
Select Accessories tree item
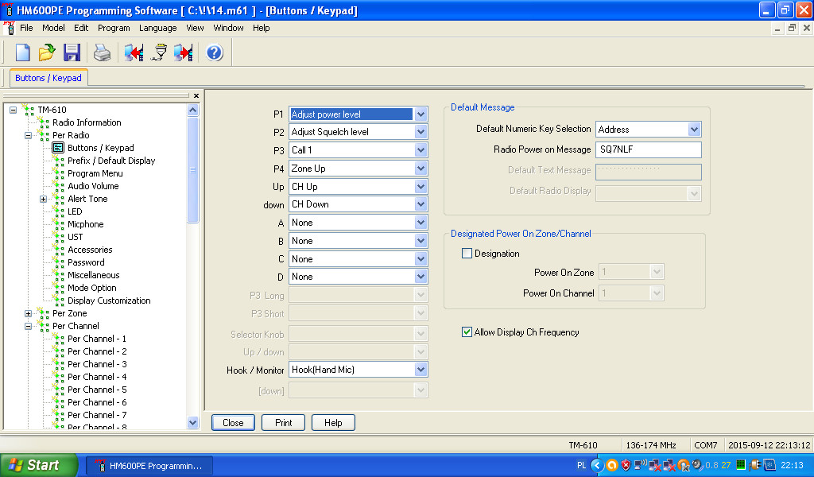coord(90,250)
